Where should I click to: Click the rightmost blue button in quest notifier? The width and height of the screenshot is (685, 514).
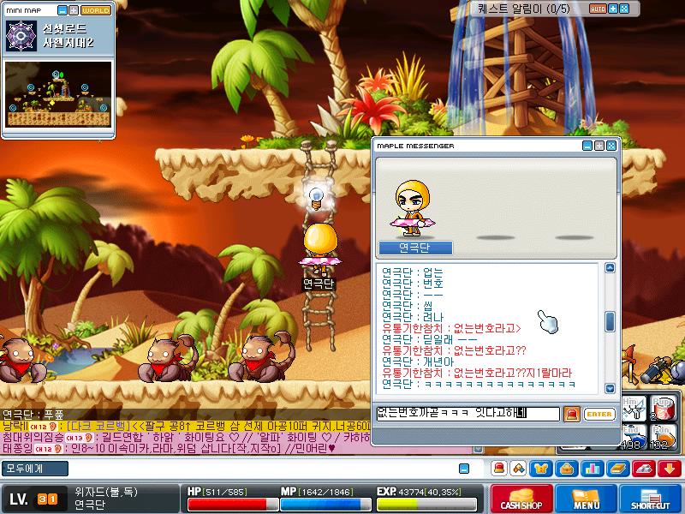coord(625,9)
